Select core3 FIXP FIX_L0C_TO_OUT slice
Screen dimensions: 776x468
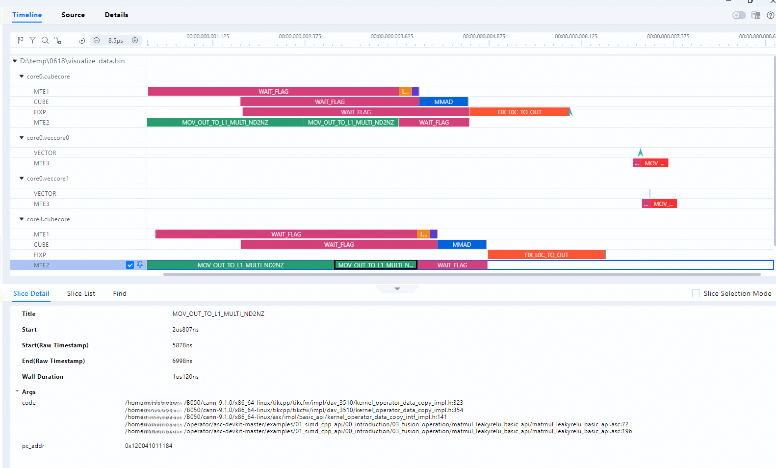point(546,255)
